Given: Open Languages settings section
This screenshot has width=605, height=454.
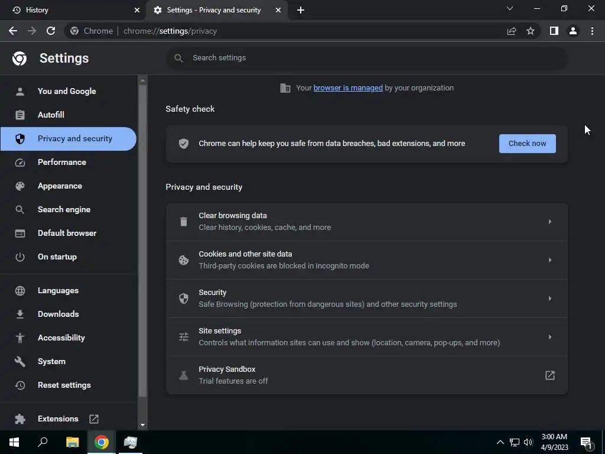Looking at the screenshot, I should [x=69, y=290].
